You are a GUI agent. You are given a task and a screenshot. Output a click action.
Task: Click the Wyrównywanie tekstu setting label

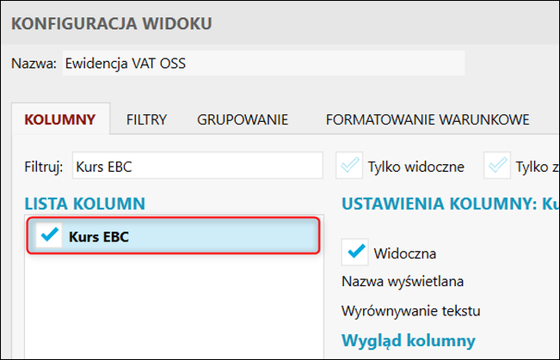tap(410, 311)
